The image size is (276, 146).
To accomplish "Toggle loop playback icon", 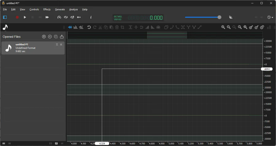I will (x=66, y=17).
